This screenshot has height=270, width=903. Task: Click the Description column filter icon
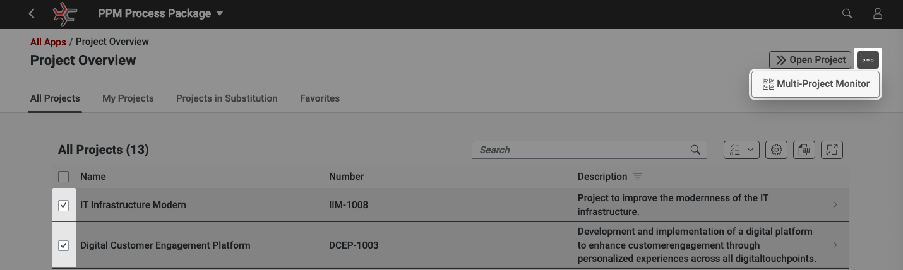click(638, 177)
